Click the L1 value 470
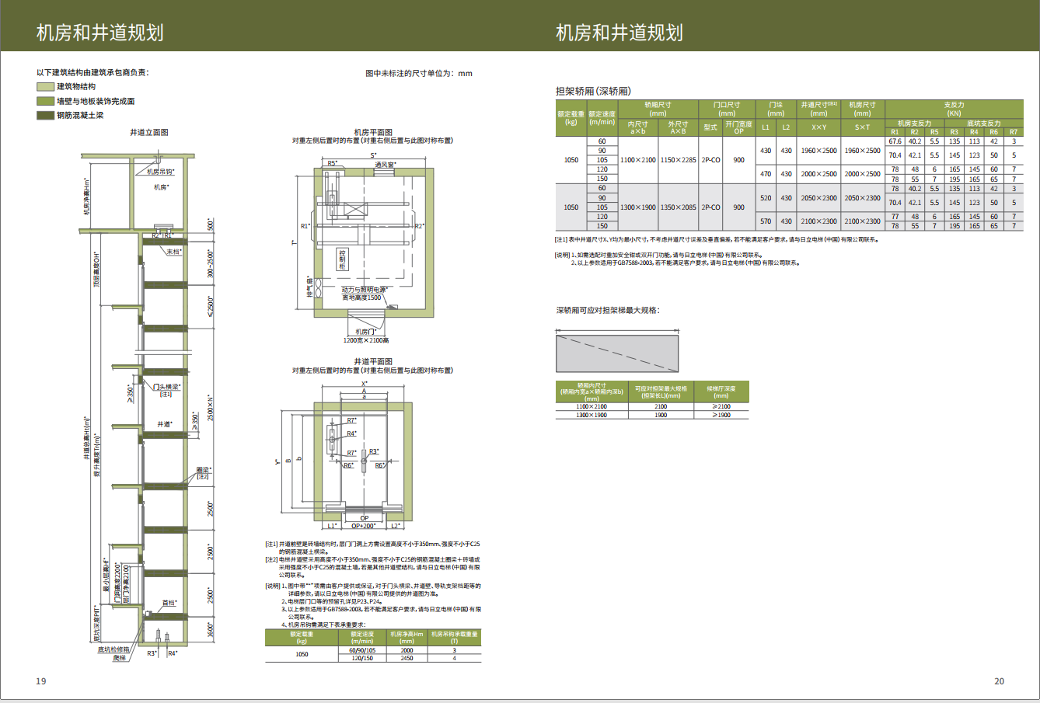 (766, 174)
